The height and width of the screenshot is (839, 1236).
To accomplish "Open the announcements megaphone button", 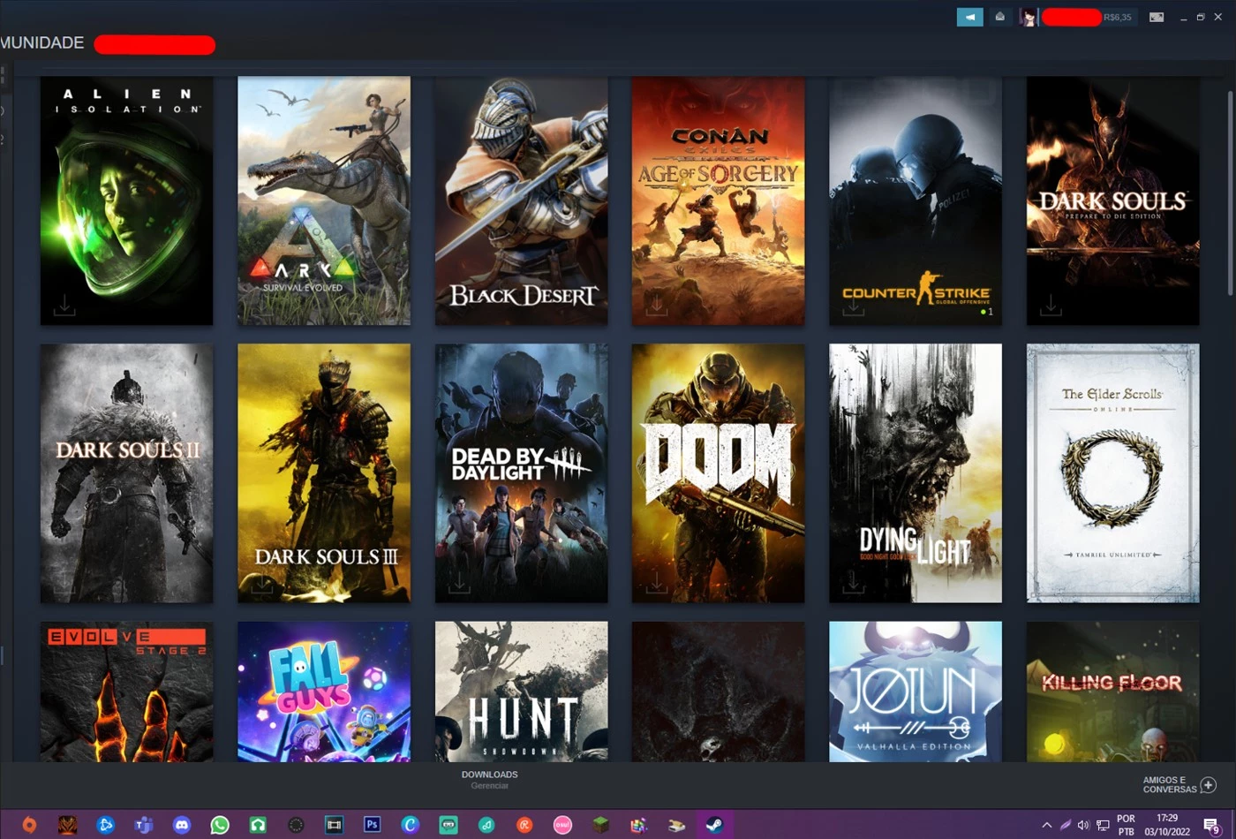I will (969, 17).
